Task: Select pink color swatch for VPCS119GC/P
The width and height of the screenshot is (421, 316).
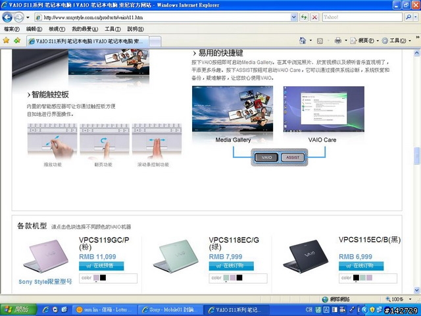Action: pos(96,278)
